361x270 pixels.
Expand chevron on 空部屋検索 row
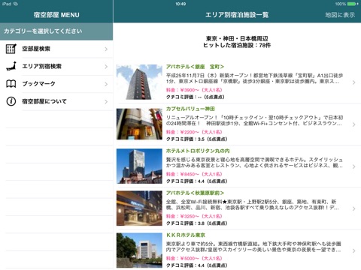pyautogui.click(x=106, y=49)
